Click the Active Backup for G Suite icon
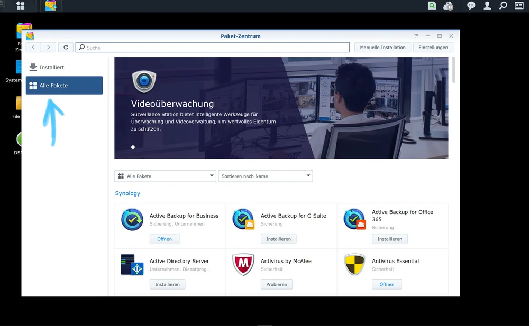This screenshot has height=326, width=529. pos(243,219)
